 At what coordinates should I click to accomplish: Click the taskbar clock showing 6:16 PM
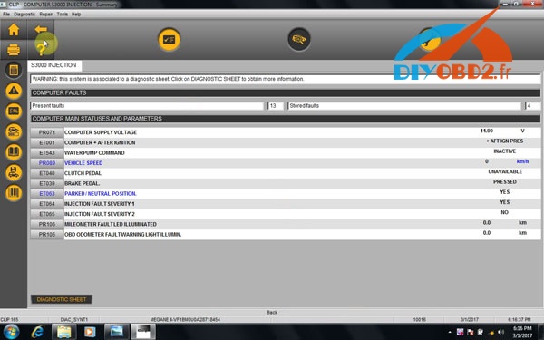(522, 332)
